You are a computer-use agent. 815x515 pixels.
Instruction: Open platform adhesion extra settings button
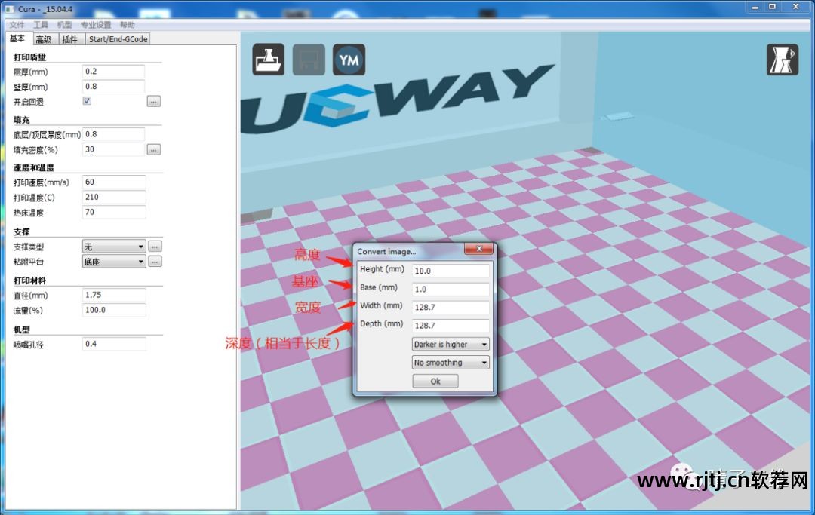(x=155, y=262)
